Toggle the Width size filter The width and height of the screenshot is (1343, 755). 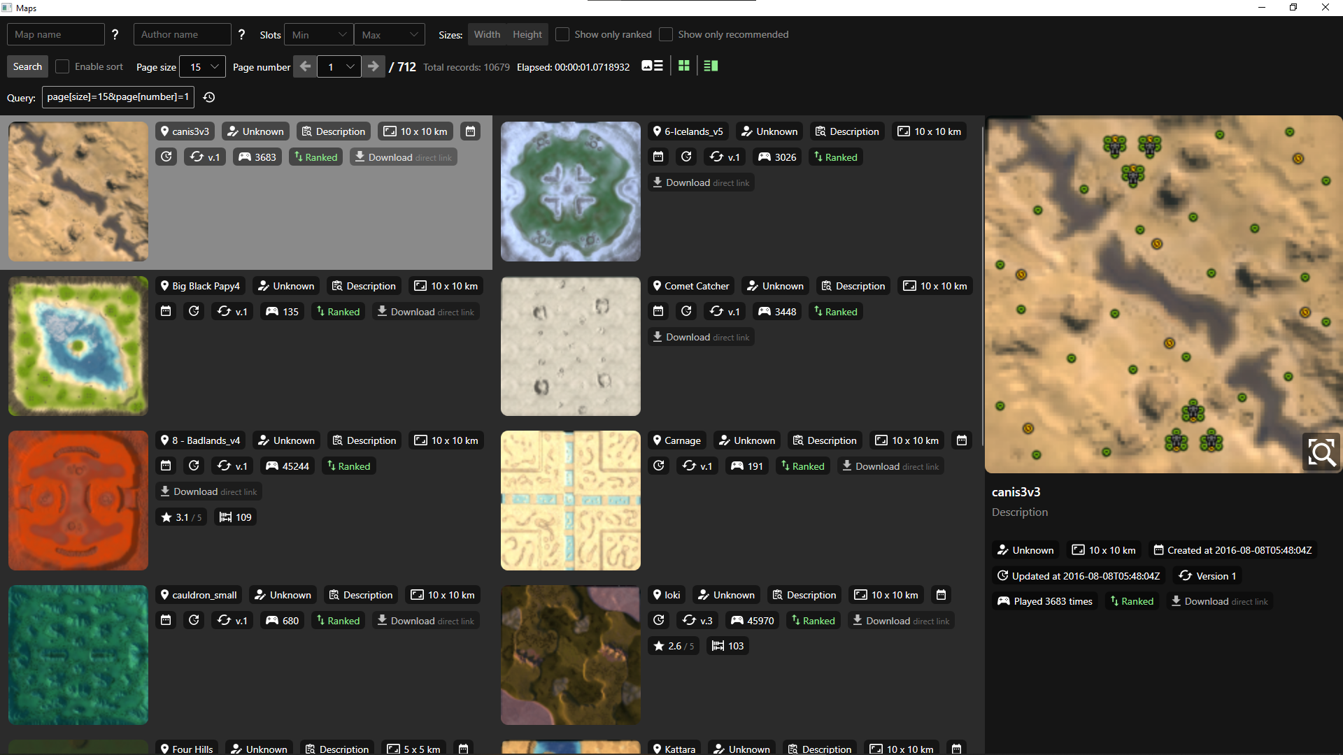[x=487, y=34]
